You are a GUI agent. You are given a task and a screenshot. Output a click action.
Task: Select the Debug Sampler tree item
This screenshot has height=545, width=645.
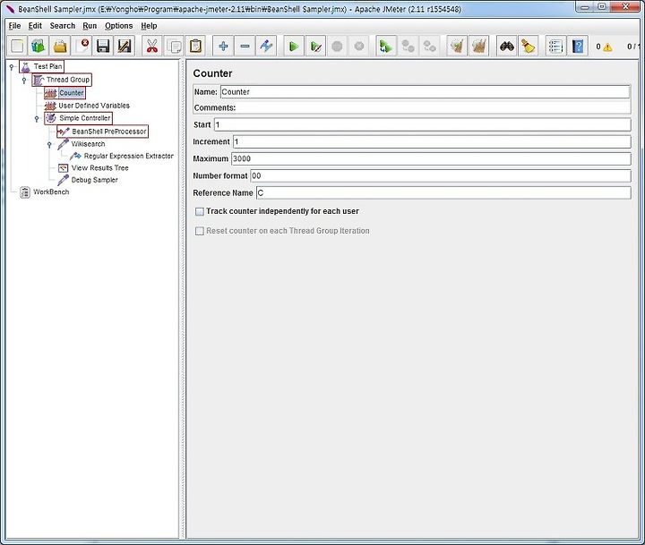[88, 180]
